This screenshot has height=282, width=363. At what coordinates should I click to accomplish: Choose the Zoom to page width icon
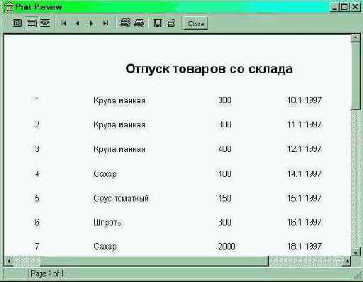coord(45,23)
